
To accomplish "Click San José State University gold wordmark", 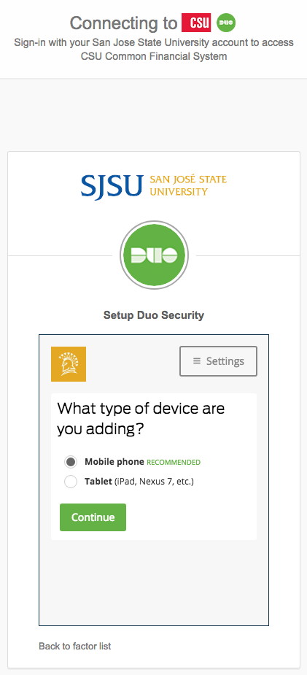I will tap(188, 185).
